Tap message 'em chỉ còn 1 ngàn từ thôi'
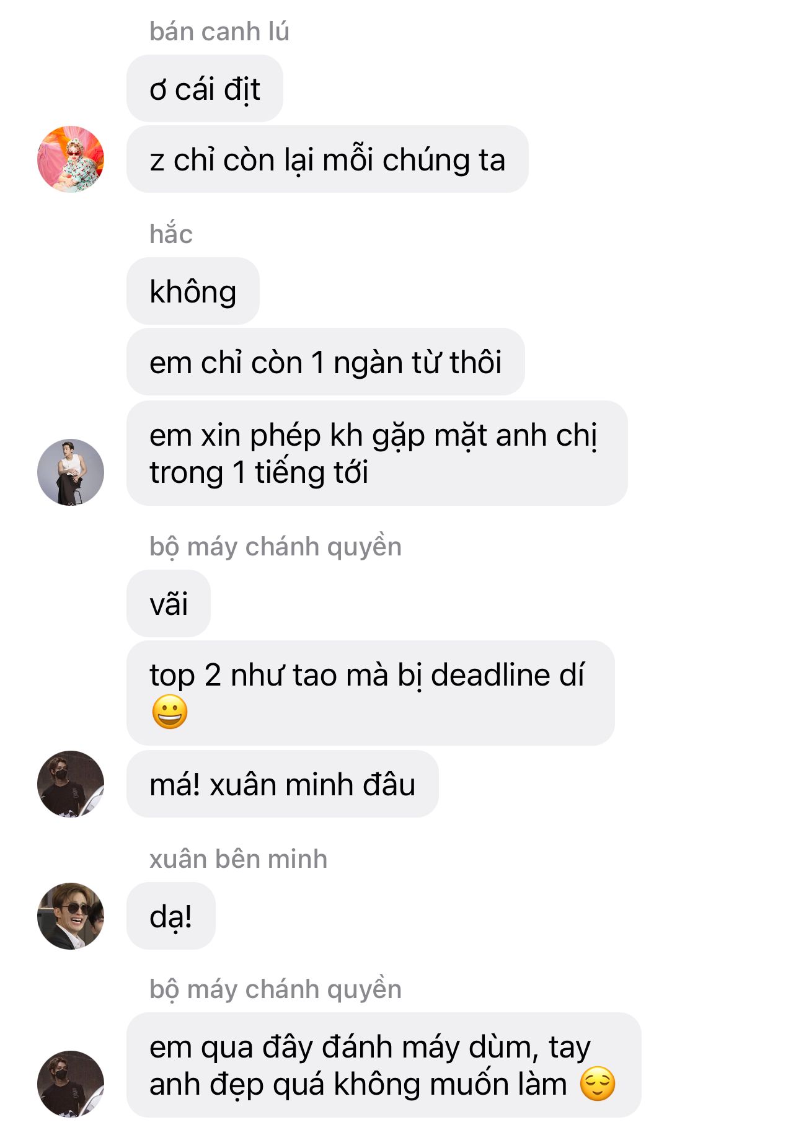 pyautogui.click(x=326, y=362)
